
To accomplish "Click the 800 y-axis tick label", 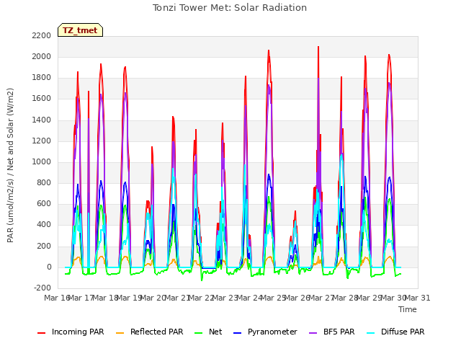I will pyautogui.click(x=44, y=182).
